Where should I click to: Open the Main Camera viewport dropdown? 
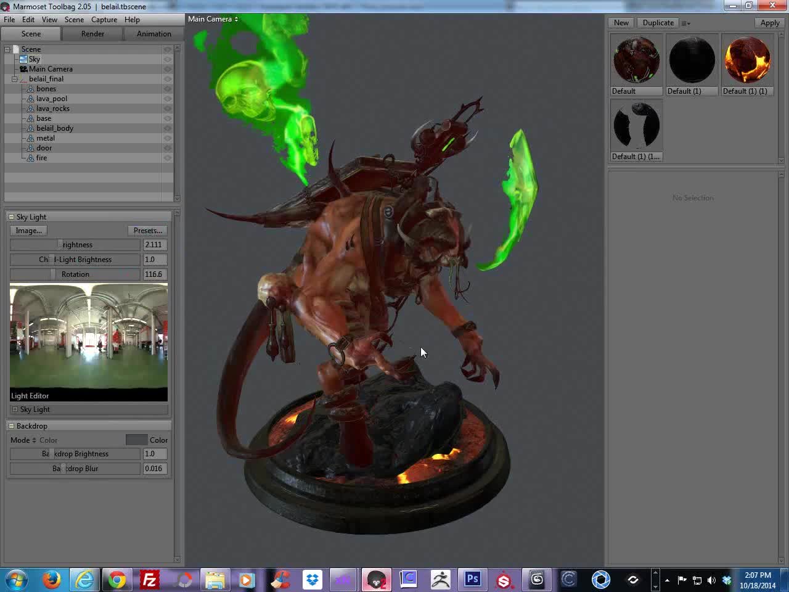click(213, 19)
